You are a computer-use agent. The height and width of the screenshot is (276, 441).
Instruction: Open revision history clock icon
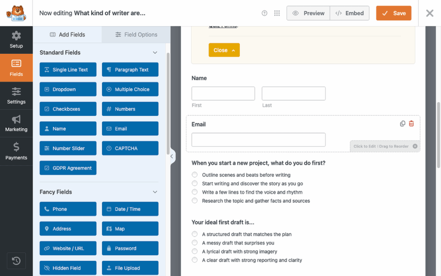click(16, 261)
